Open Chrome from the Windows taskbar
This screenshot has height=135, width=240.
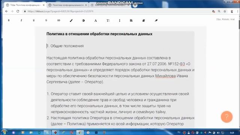click(80, 132)
